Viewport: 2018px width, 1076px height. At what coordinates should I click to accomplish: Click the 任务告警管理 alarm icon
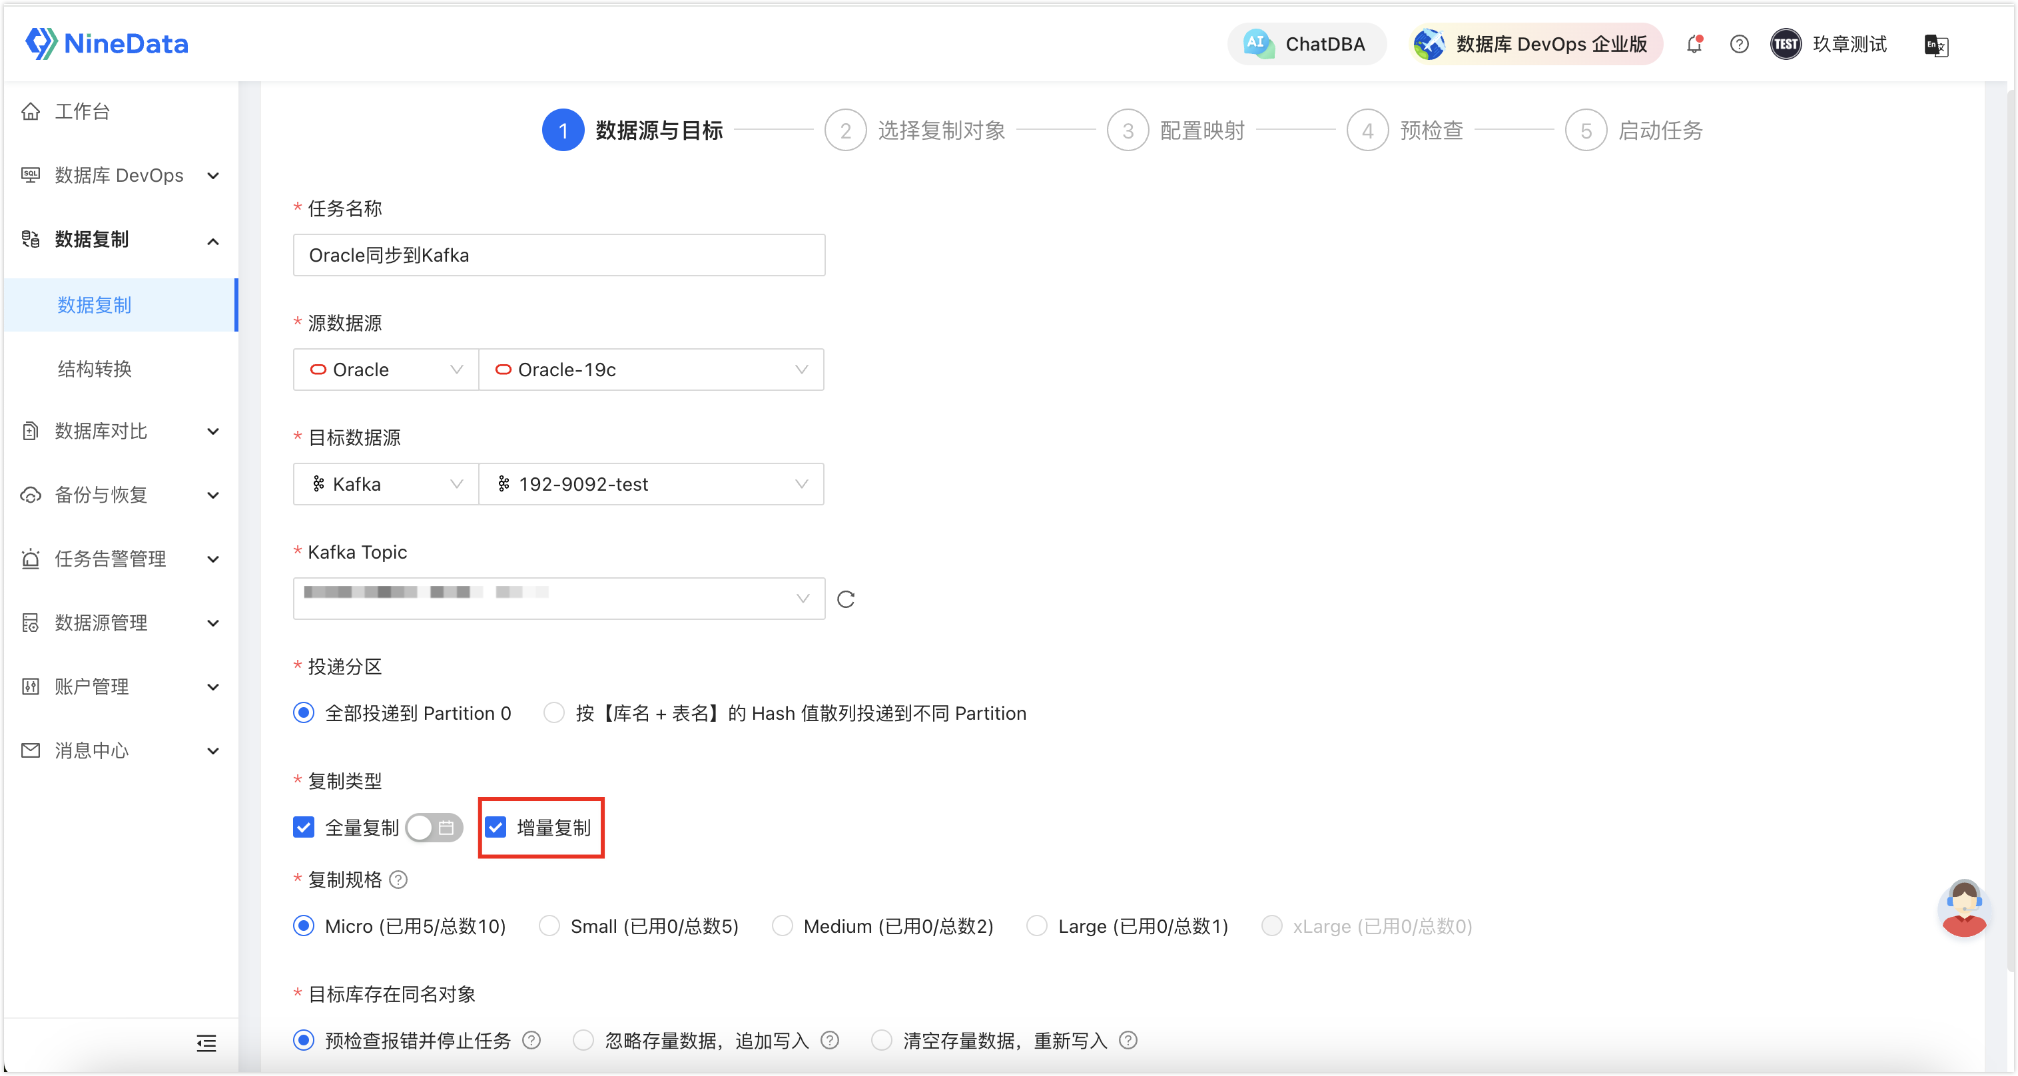tap(31, 559)
